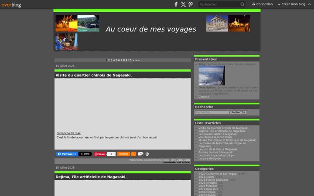Viewport: 314px width, 196px height.
Task: Go to page 10 in pagination
Action: pos(130,60)
